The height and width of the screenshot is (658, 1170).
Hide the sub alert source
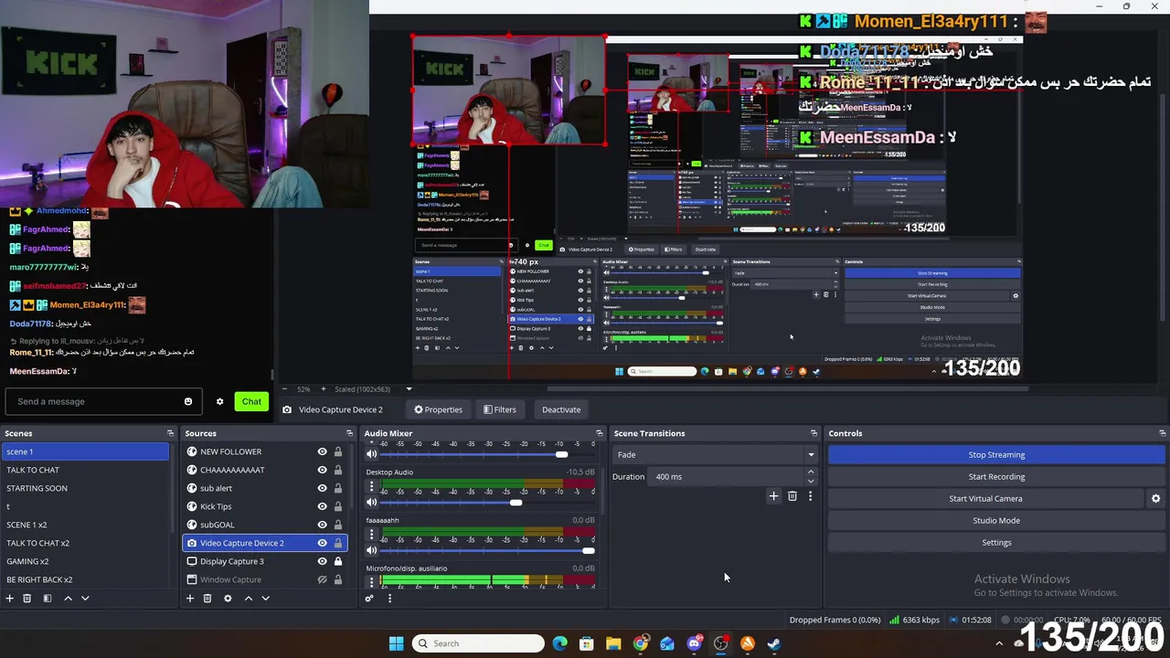click(x=322, y=488)
